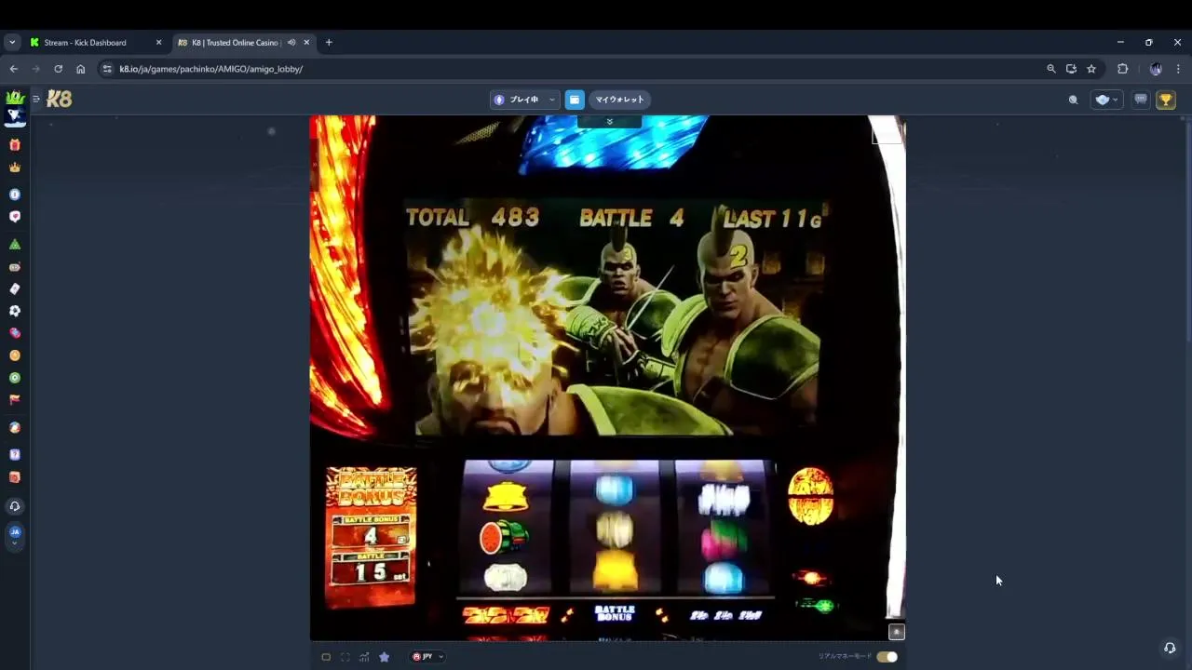Open the pink heart chat bubble sidebar icon
1192x670 pixels.
(15, 217)
